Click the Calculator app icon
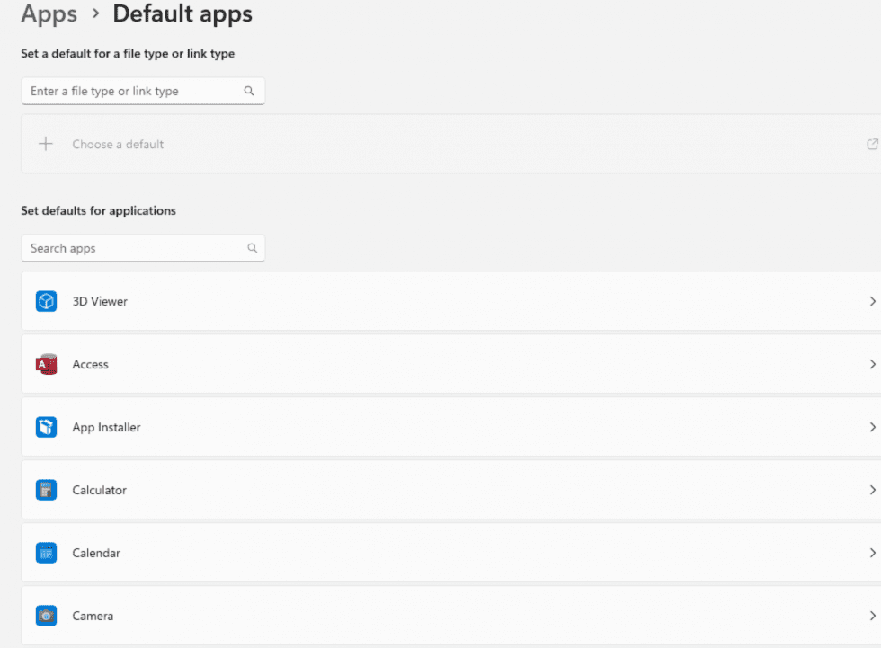This screenshot has width=881, height=648. pos(46,490)
